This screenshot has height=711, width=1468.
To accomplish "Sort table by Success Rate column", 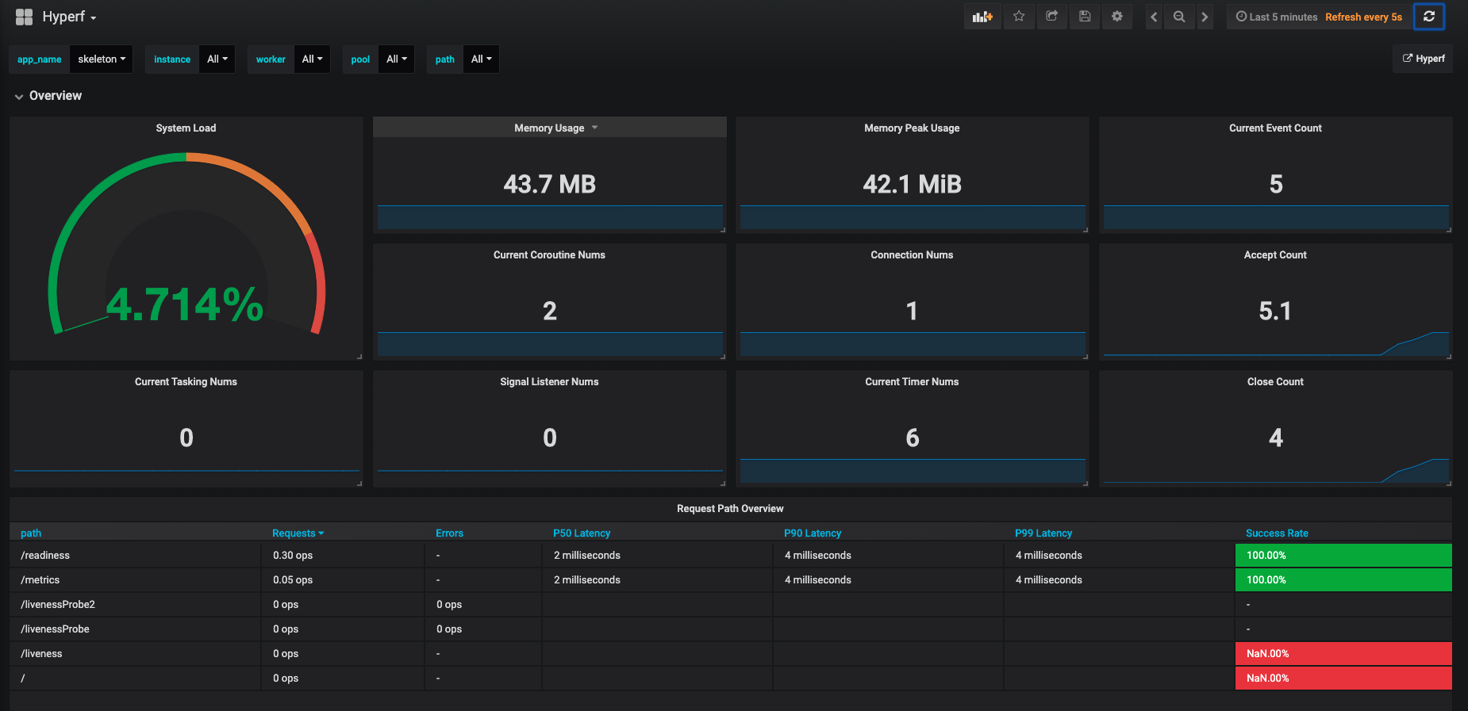I will [1276, 533].
